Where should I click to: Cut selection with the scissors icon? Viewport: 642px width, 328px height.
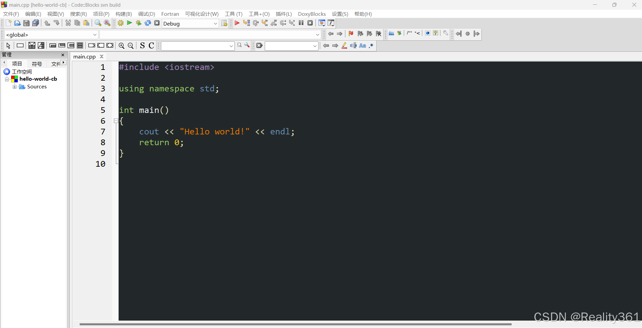tap(68, 23)
